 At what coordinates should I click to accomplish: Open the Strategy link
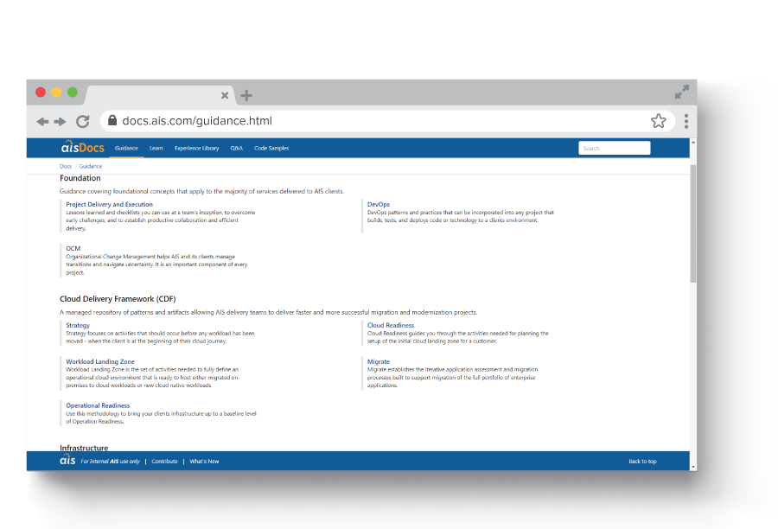78,326
